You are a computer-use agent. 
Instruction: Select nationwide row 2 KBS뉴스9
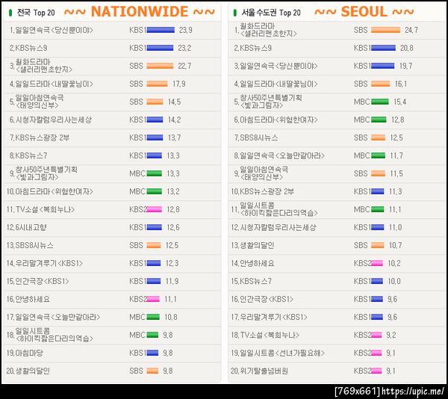click(x=112, y=48)
